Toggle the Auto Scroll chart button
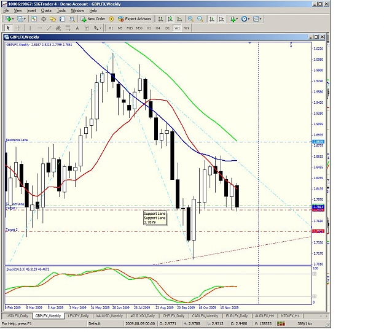384x332 pixels. point(212,19)
